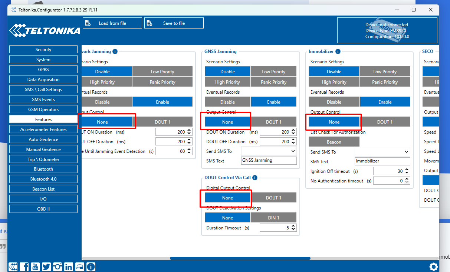The width and height of the screenshot is (450, 272).
Task: Increase No Authentication timeout value
Action: click(407, 179)
